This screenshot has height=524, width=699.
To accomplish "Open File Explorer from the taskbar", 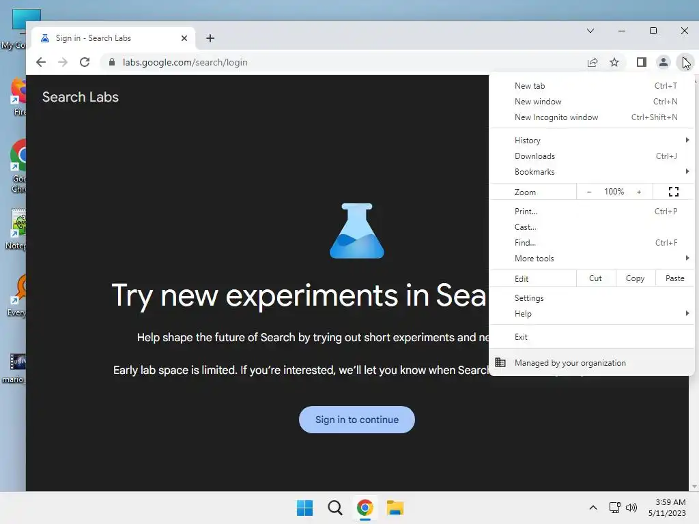I will [x=395, y=508].
